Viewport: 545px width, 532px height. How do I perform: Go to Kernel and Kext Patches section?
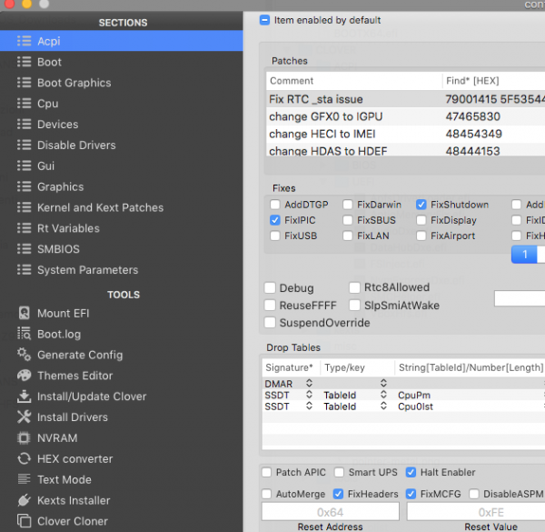[x=100, y=207]
